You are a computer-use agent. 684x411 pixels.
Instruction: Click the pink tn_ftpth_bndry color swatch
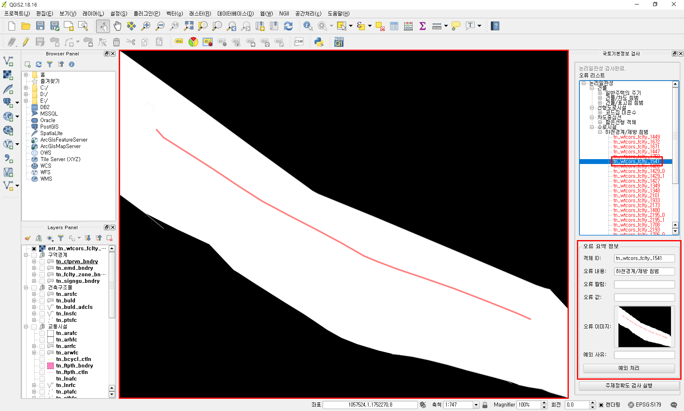(50, 366)
